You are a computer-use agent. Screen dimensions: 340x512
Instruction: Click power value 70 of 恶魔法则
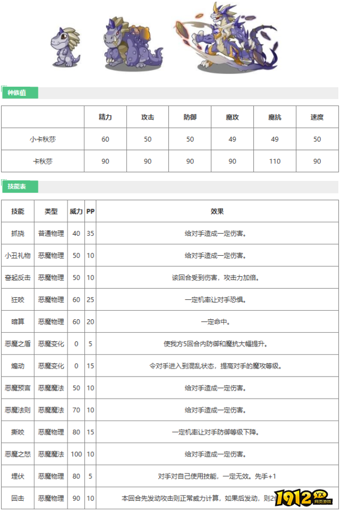[x=76, y=410]
